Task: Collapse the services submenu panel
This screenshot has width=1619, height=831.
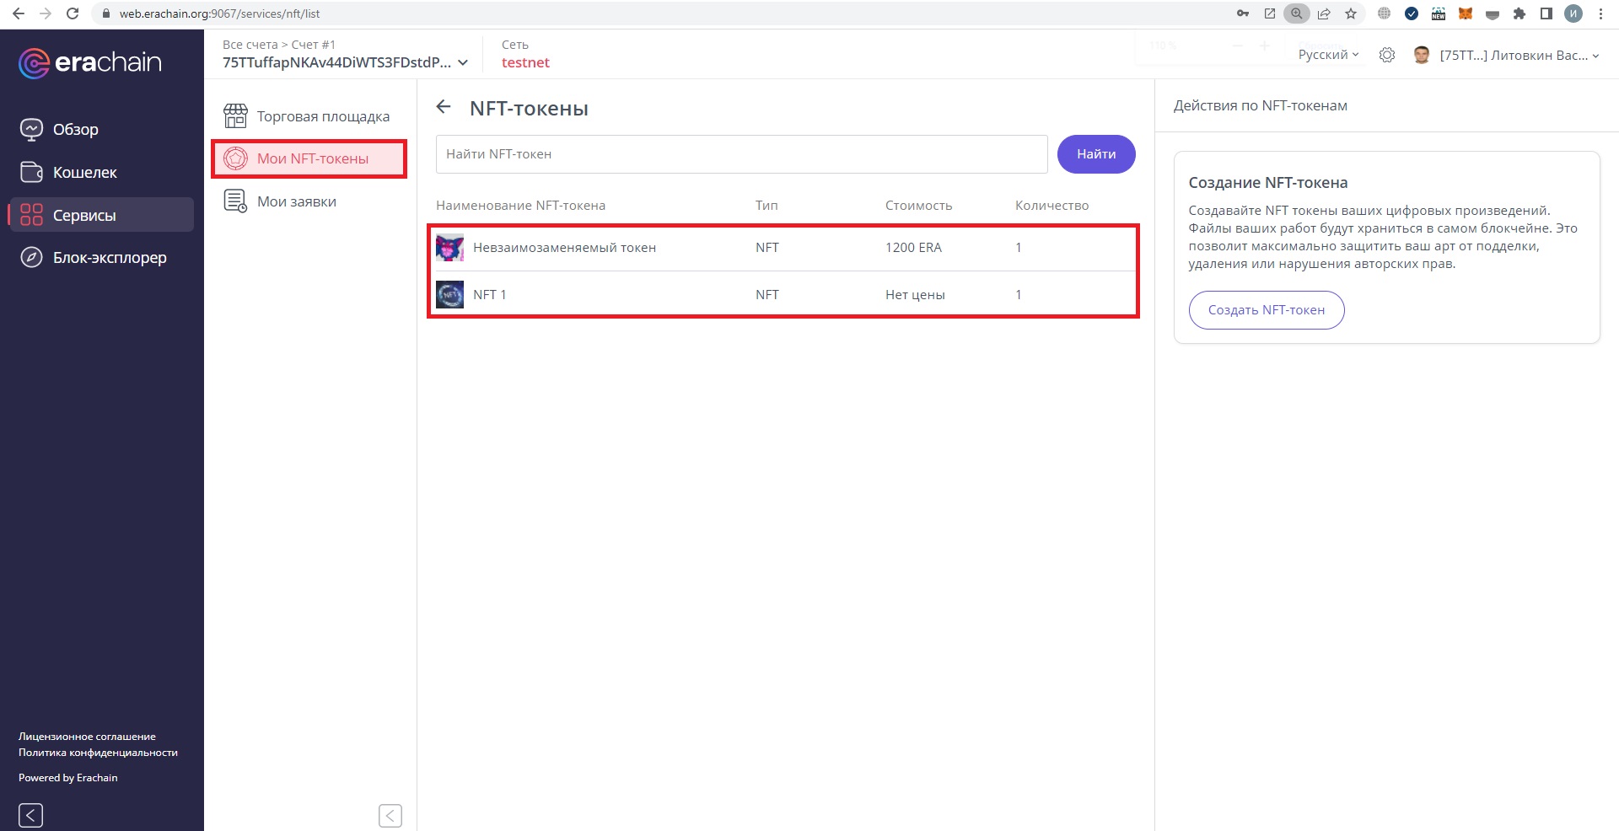Action: click(x=390, y=815)
